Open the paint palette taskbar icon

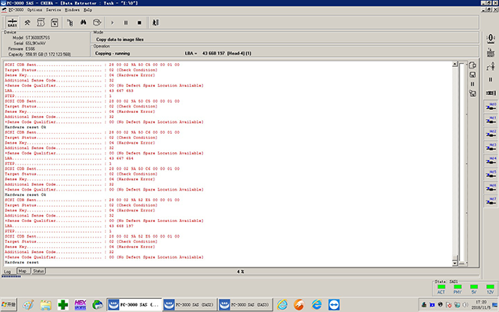coord(28,304)
